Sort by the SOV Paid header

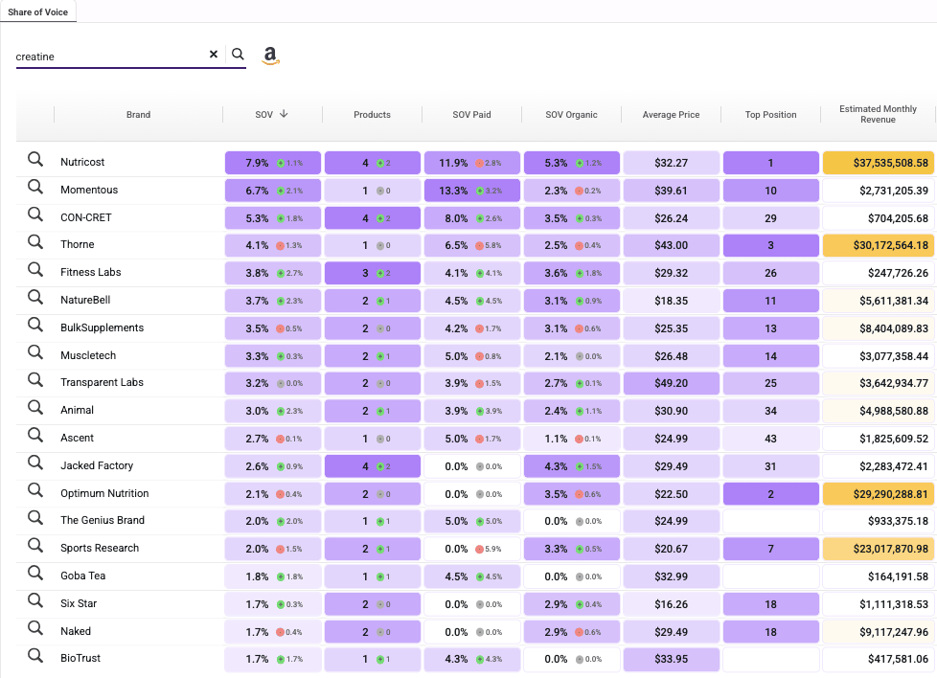471,115
